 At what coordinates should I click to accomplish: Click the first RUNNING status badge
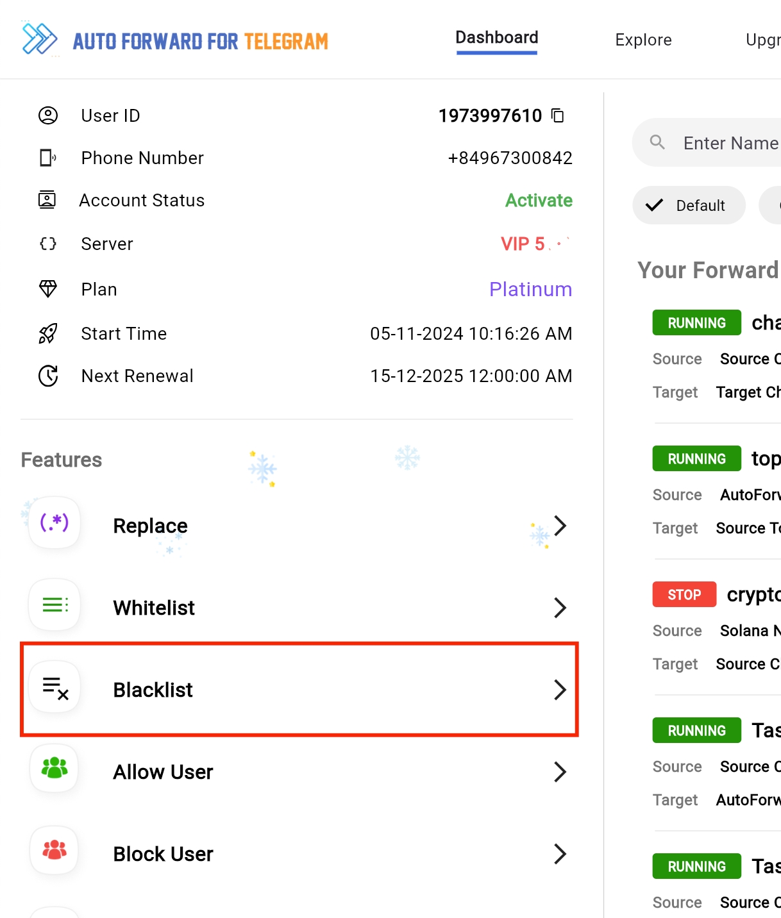click(x=696, y=322)
